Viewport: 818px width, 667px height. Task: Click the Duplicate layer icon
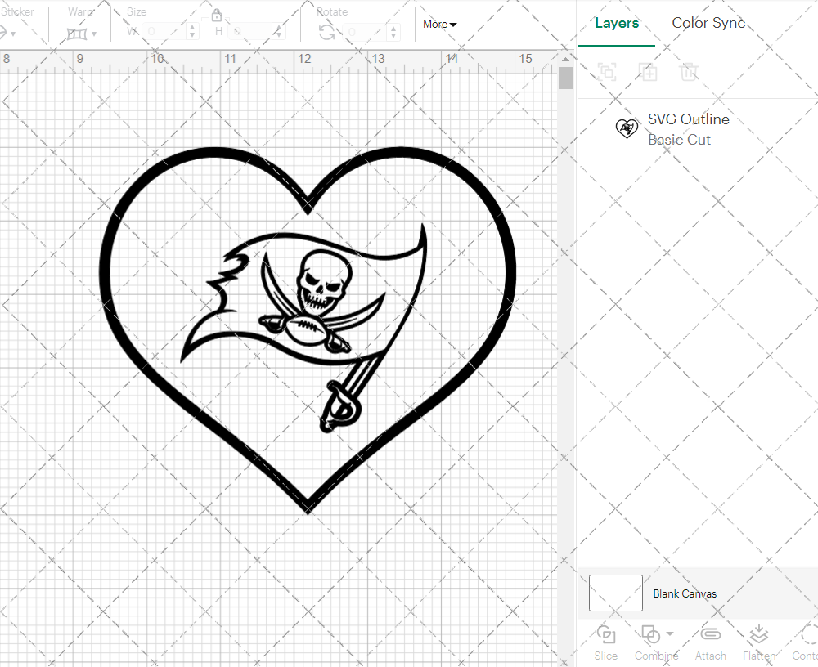[x=648, y=72]
